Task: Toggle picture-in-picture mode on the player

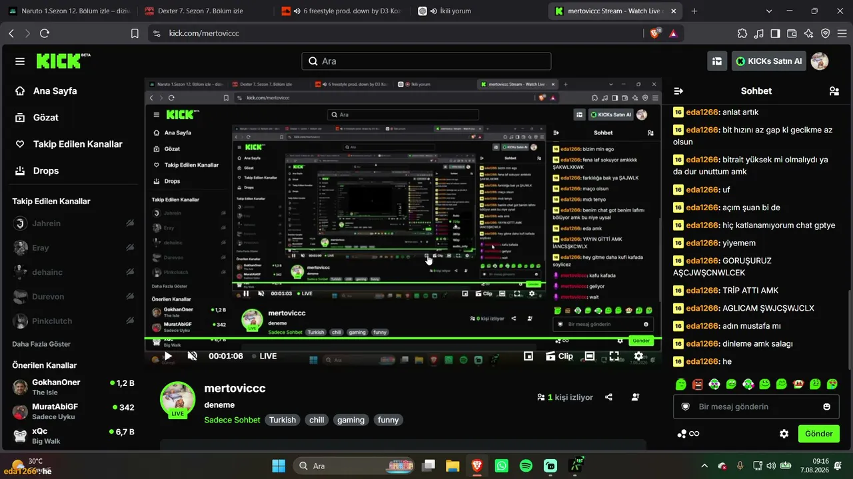Action: click(x=528, y=356)
